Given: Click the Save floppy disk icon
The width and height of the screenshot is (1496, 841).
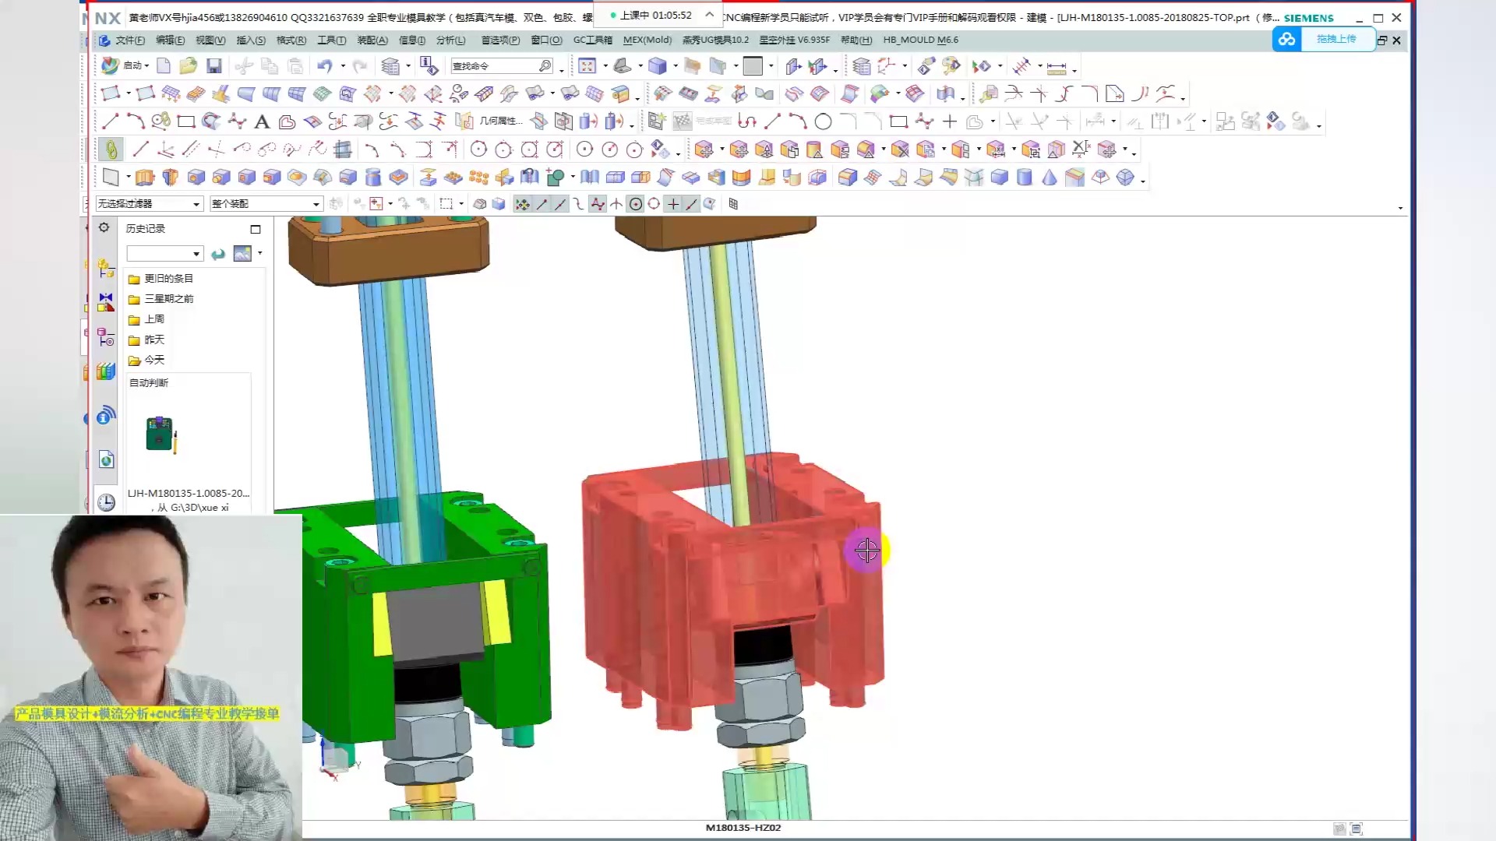Looking at the screenshot, I should pyautogui.click(x=213, y=66).
